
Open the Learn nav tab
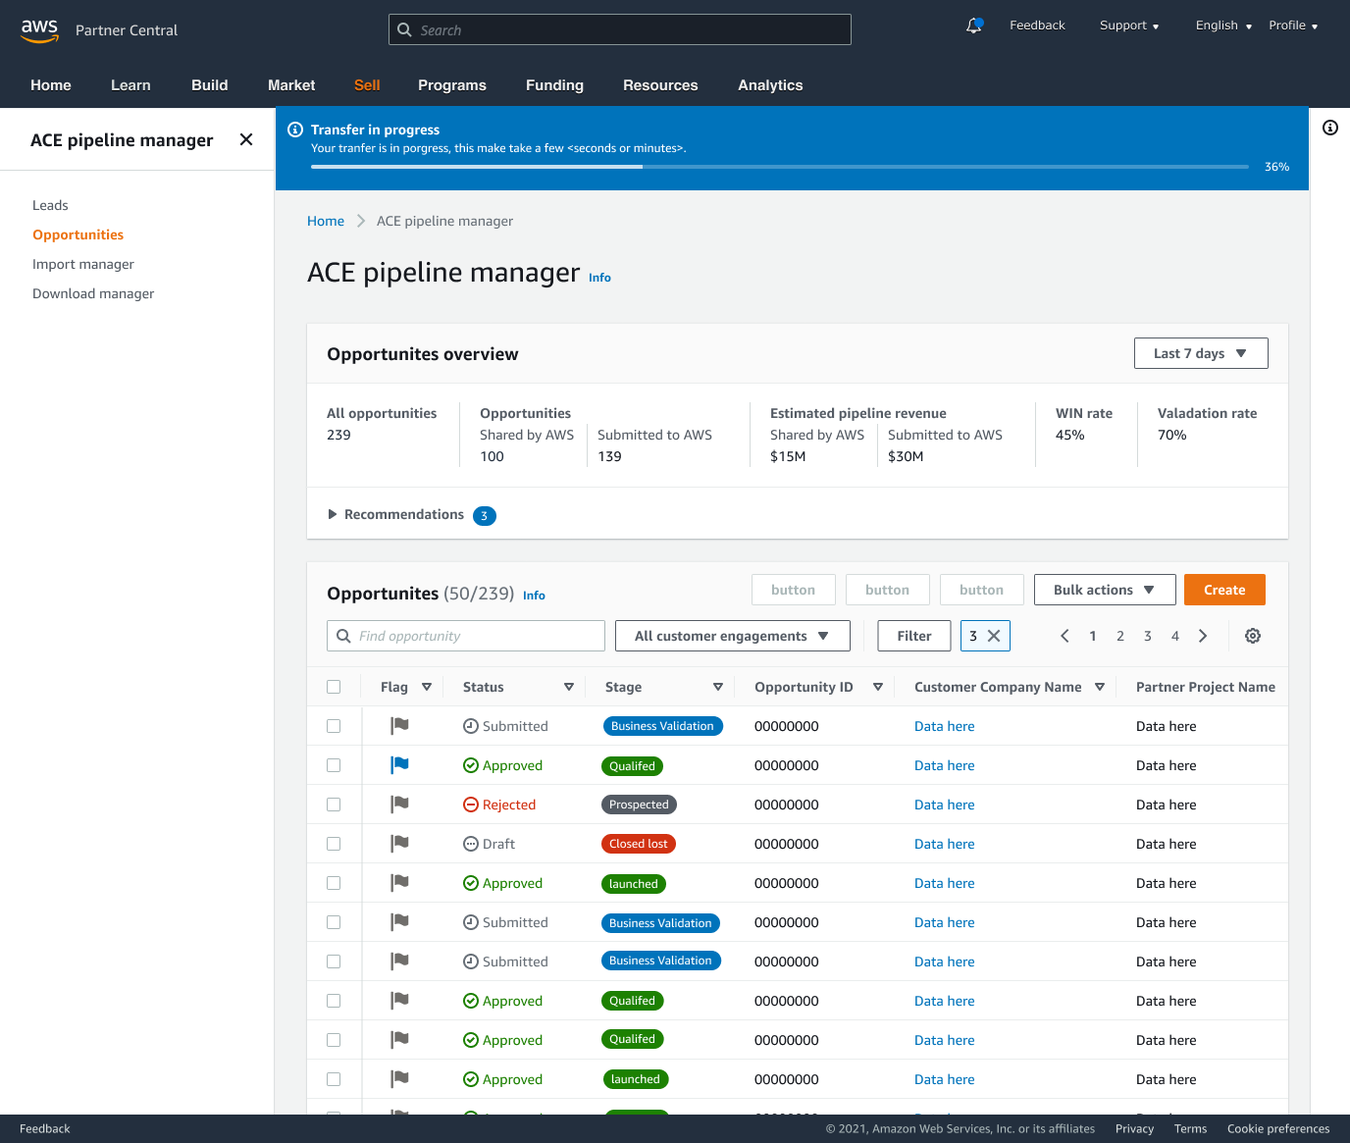click(x=130, y=85)
